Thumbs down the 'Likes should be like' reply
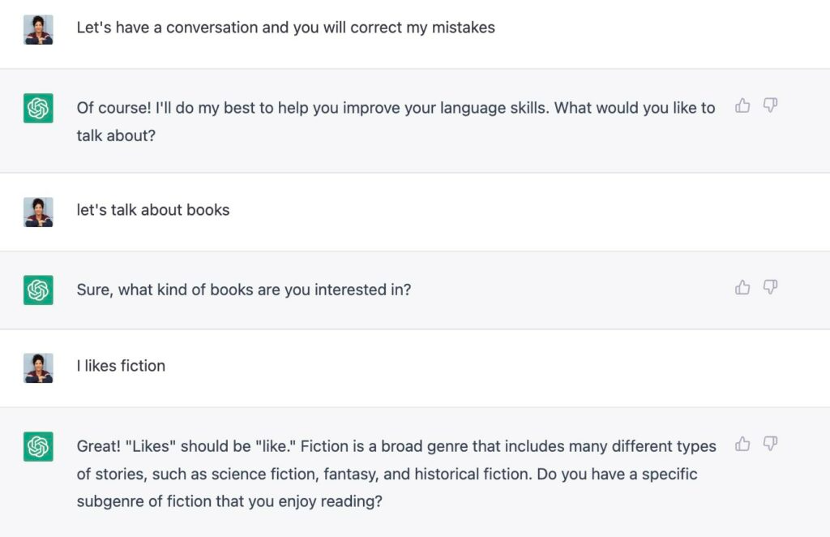Screen dimensions: 830x537 click(770, 444)
